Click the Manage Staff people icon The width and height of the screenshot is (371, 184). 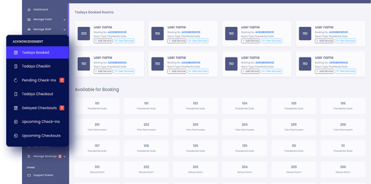coord(29,30)
